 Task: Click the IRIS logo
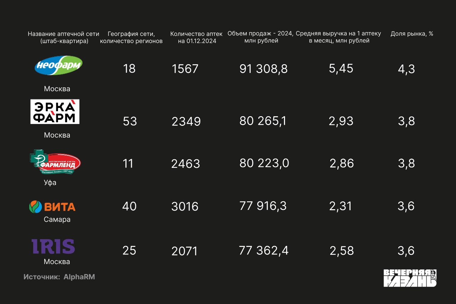point(53,246)
